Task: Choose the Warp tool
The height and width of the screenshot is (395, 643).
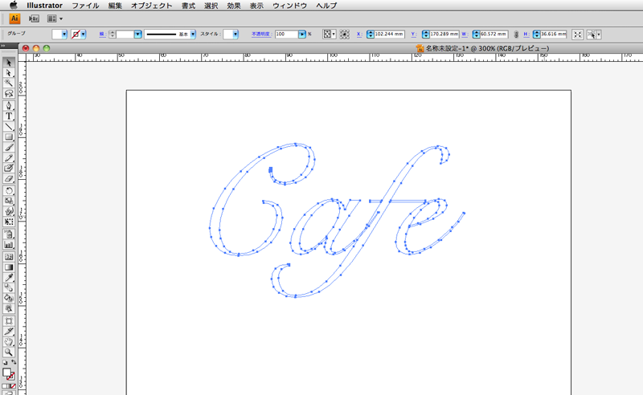Action: point(9,211)
